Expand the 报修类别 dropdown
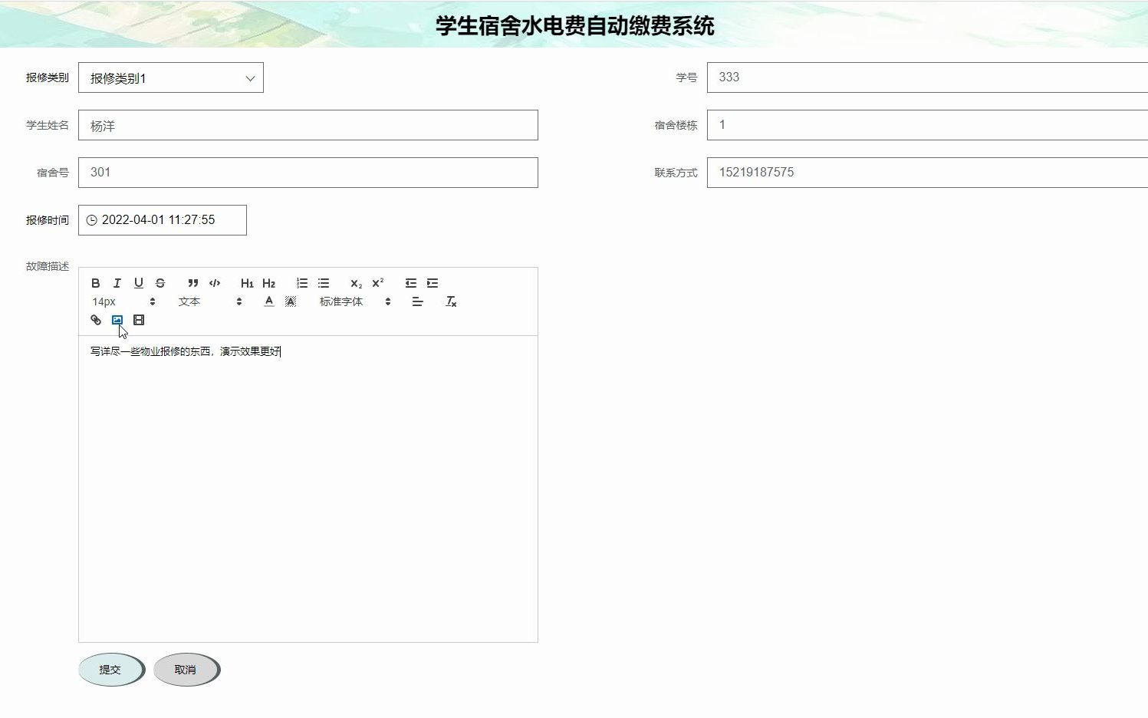This screenshot has width=1148, height=718. [x=171, y=77]
